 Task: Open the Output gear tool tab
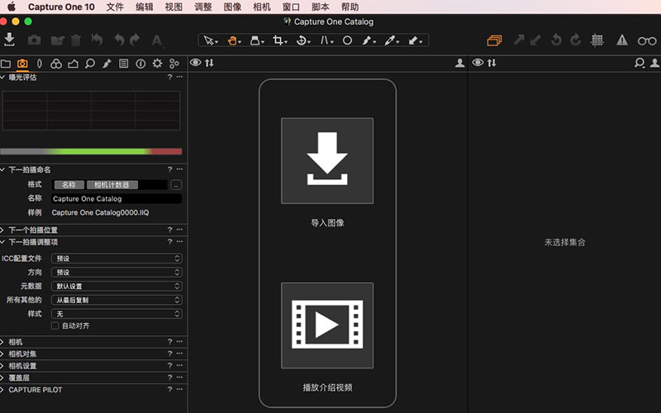157,64
